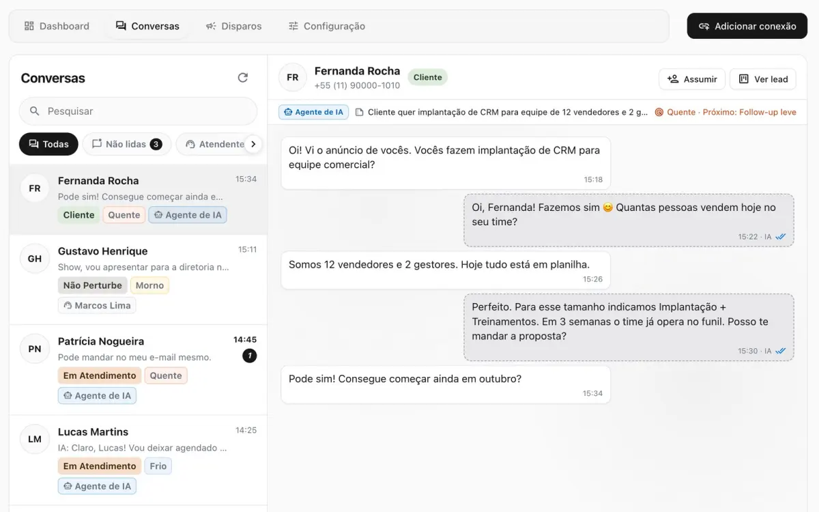Select the Todas filter chip
The width and height of the screenshot is (819, 512).
[x=48, y=144]
